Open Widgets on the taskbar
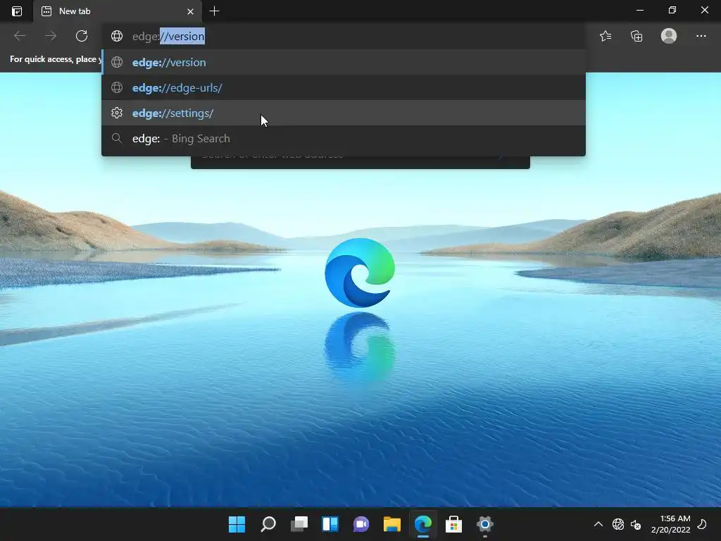This screenshot has width=721, height=541. coord(330,524)
